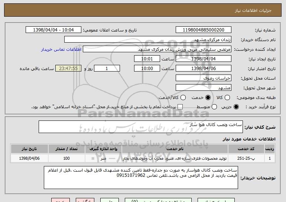286x202 pixels.
Task: Click the طبقه بندی موضوعی label
Action: click(x=256, y=97)
